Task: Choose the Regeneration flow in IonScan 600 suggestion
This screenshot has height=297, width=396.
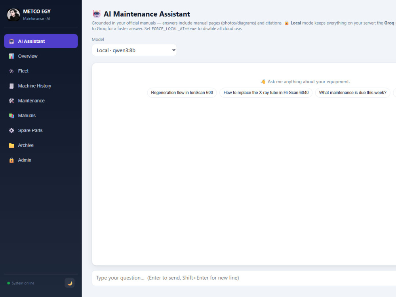Action: (182, 93)
